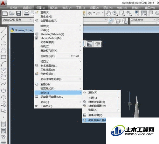Select the Polyline tool
This screenshot has width=159, height=144.
click(3, 43)
